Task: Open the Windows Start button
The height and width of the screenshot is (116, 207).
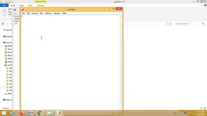Action: point(4,113)
